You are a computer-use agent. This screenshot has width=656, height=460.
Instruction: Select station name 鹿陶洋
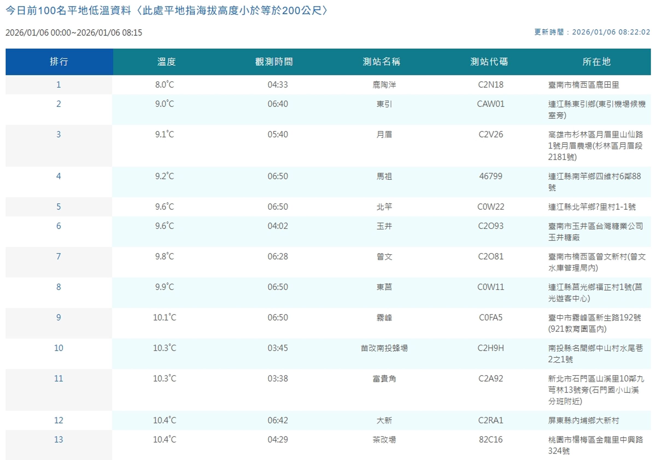click(384, 85)
